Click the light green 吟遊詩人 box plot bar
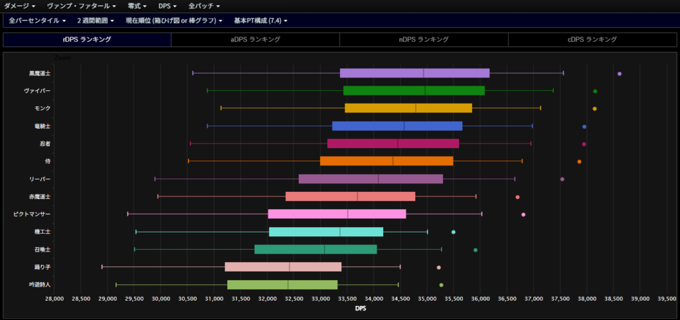This screenshot has width=680, height=320. (282, 285)
